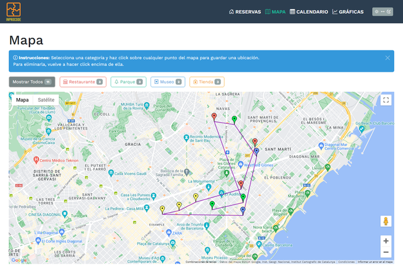This screenshot has width=403, height=273.
Task: Filter by Restaurante category
Action: click(82, 82)
